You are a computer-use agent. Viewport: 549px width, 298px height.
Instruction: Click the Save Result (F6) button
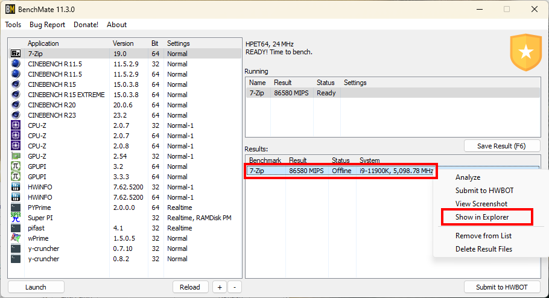point(502,146)
